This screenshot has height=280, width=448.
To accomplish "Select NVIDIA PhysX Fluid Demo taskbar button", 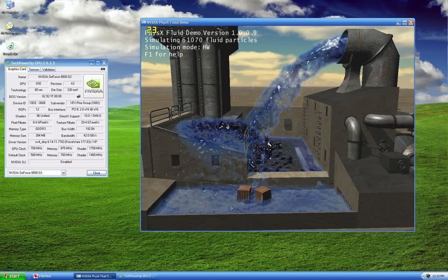I will click(x=95, y=276).
